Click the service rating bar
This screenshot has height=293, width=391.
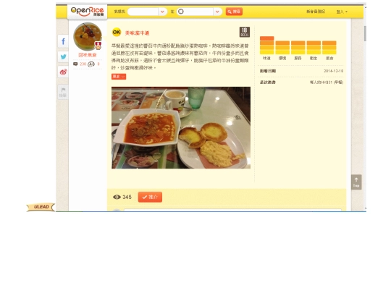298,47
